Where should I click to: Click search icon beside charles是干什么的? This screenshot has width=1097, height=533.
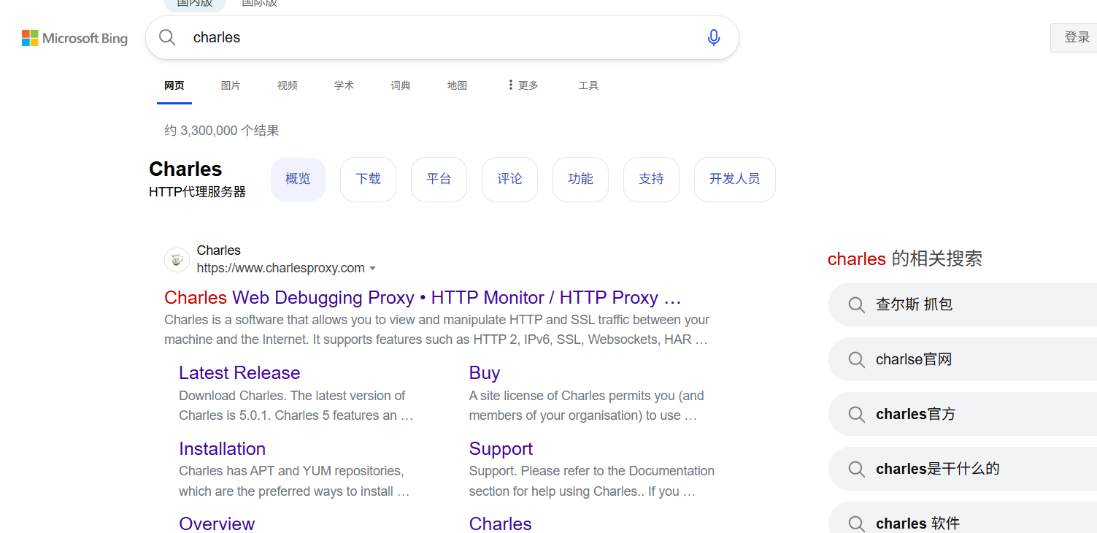[857, 469]
